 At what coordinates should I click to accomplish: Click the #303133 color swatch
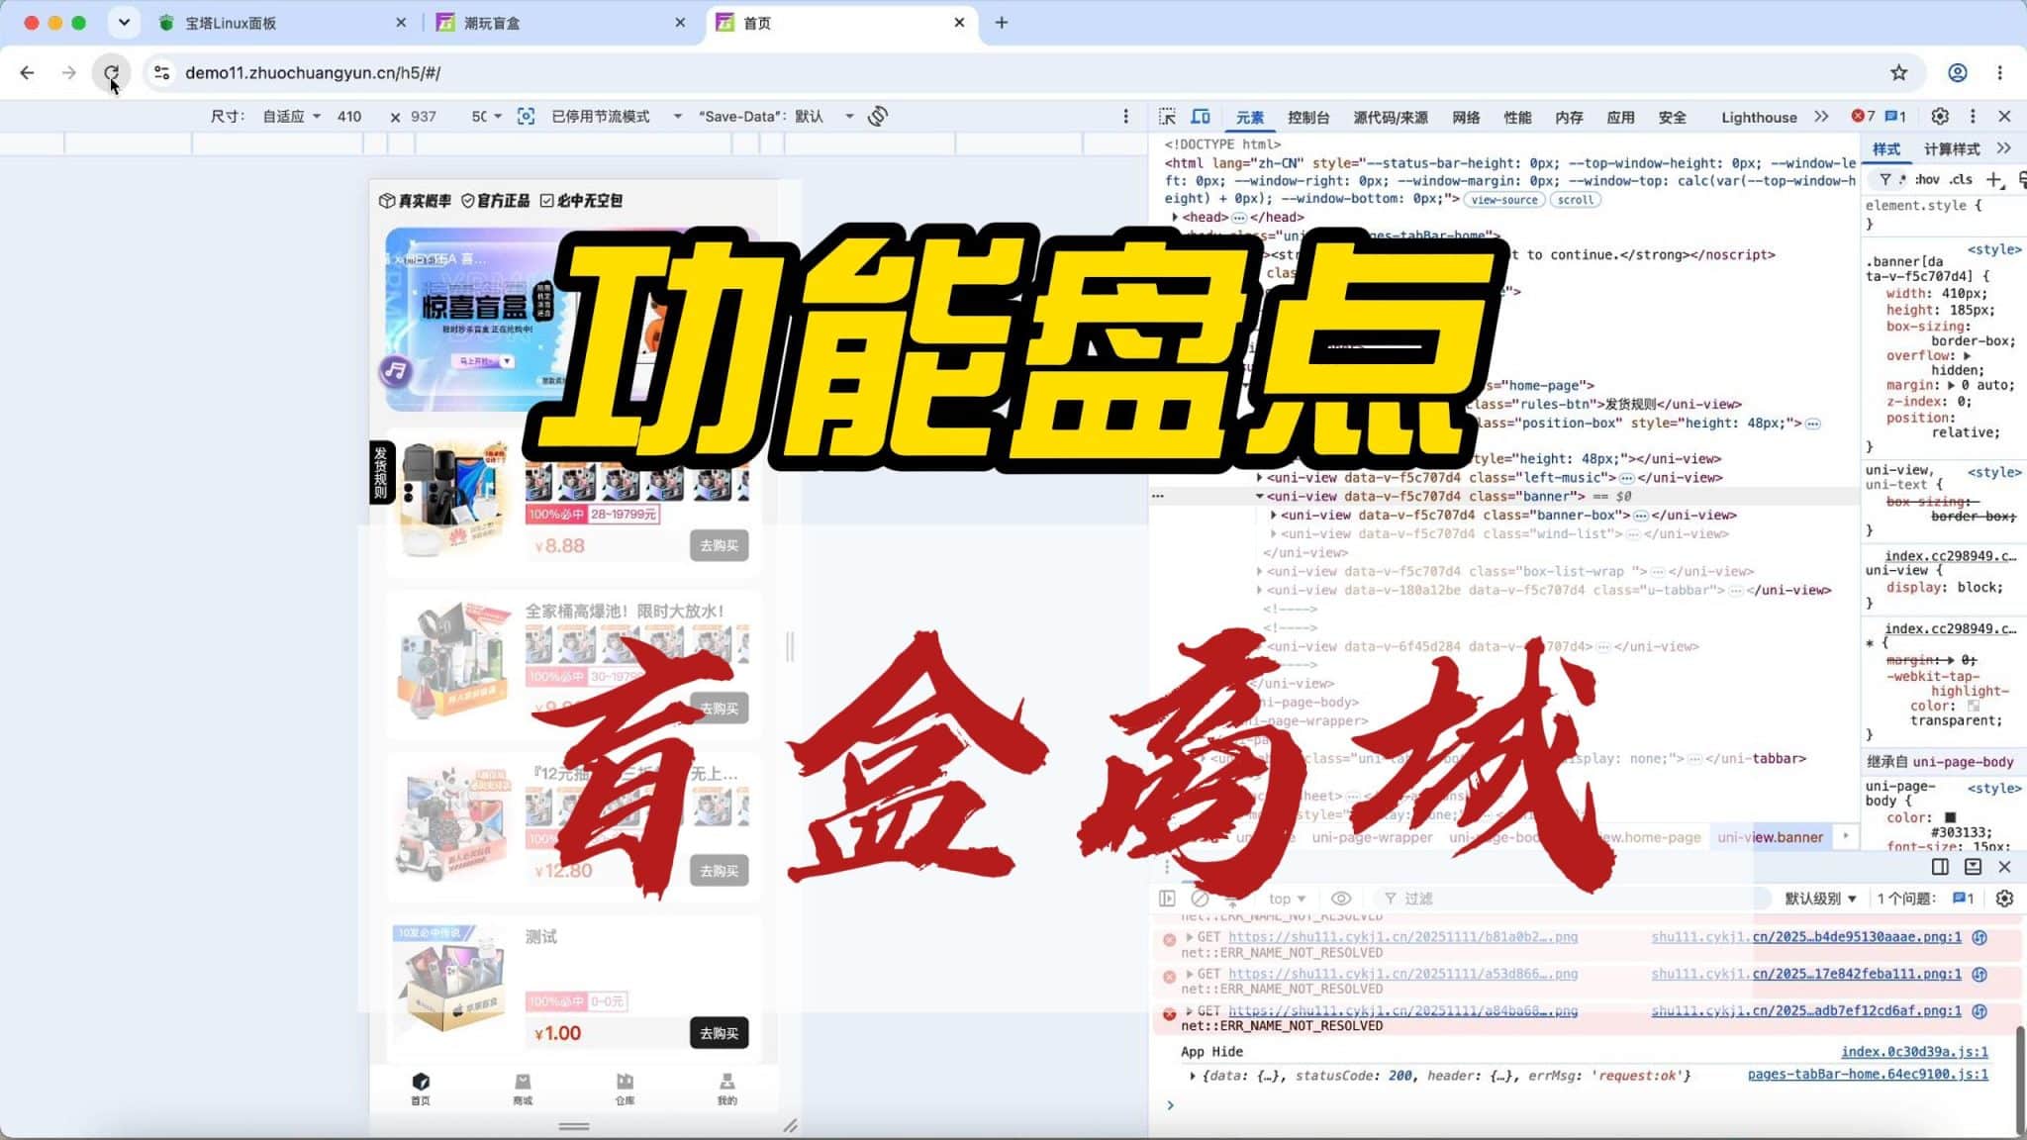(1950, 818)
